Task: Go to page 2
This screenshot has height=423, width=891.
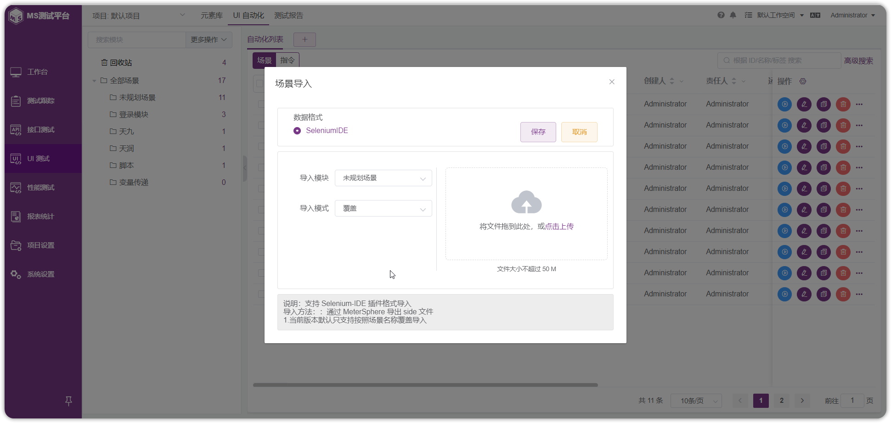Action: [782, 401]
